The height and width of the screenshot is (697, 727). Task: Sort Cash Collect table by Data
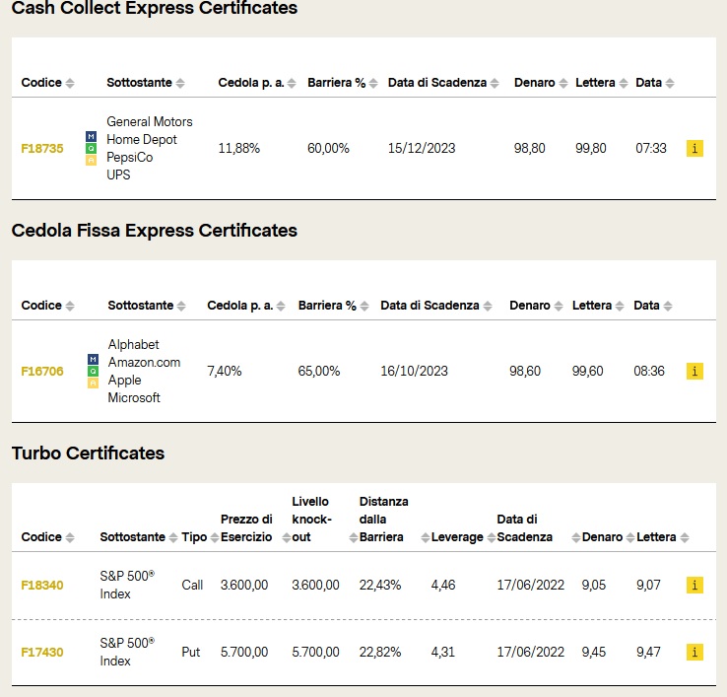[670, 83]
